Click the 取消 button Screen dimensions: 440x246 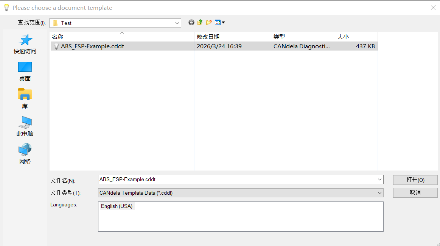click(415, 193)
